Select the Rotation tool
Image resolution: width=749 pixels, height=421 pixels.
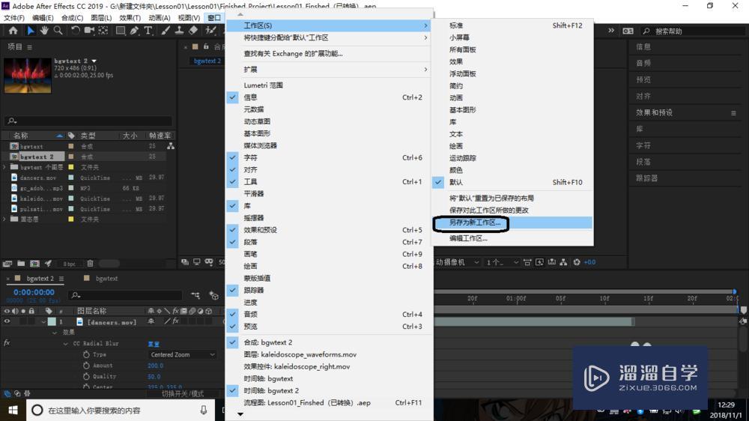75,31
